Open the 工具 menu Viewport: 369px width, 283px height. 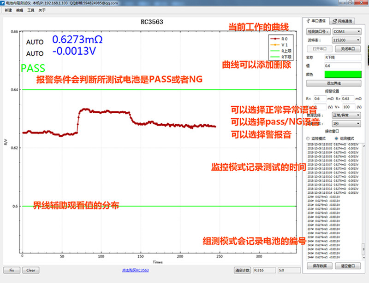click(30, 10)
